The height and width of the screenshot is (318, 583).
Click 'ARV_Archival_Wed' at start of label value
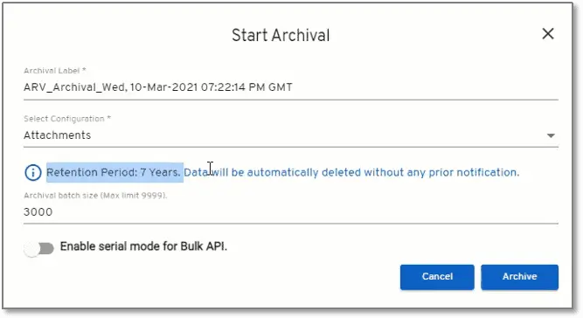click(74, 87)
